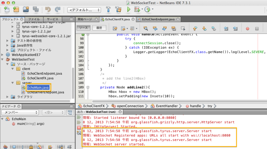The image size is (267, 149).
Task: Expand the ライブラリ folder
Action: [x=7, y=97]
